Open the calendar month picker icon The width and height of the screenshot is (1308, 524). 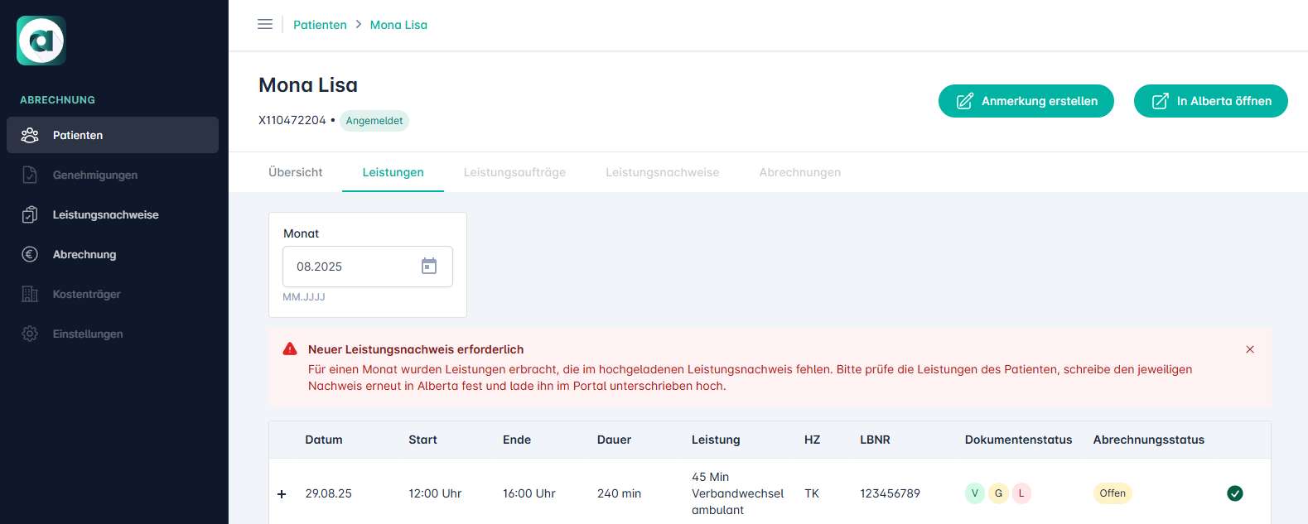click(x=429, y=267)
